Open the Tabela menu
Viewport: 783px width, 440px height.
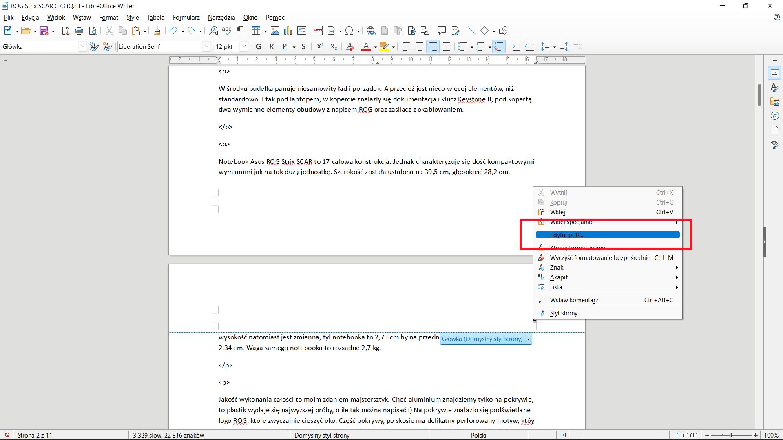tap(155, 17)
